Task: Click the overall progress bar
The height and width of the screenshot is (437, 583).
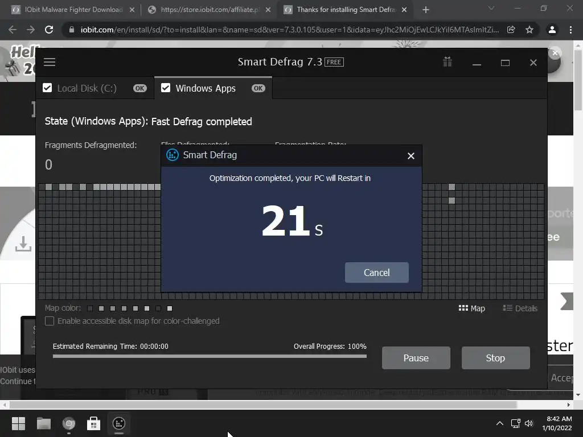Action: click(x=210, y=356)
